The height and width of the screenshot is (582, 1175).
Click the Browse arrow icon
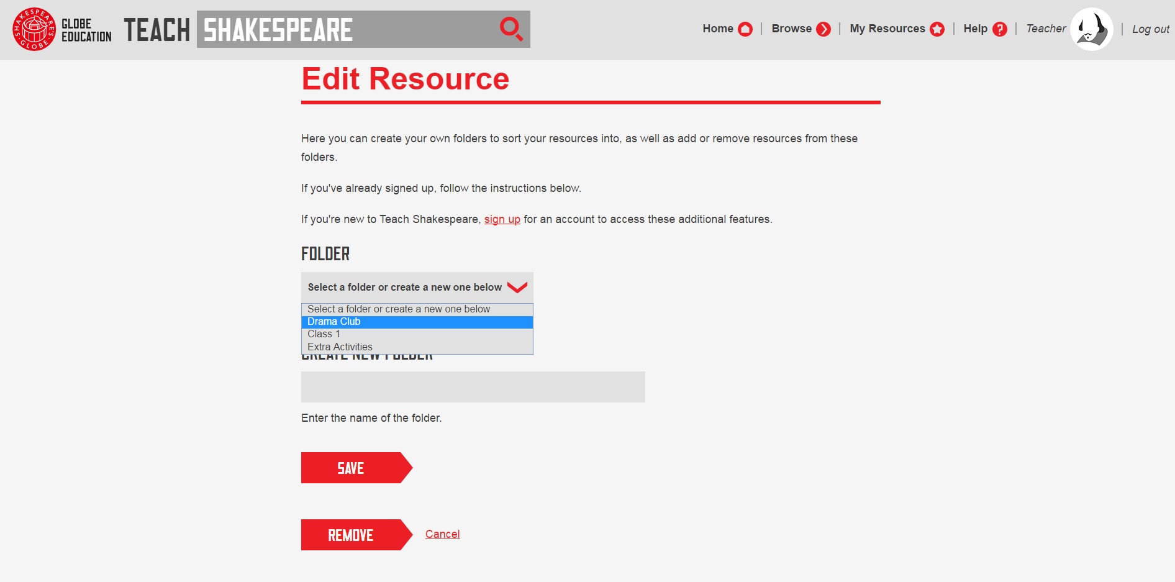click(x=823, y=29)
